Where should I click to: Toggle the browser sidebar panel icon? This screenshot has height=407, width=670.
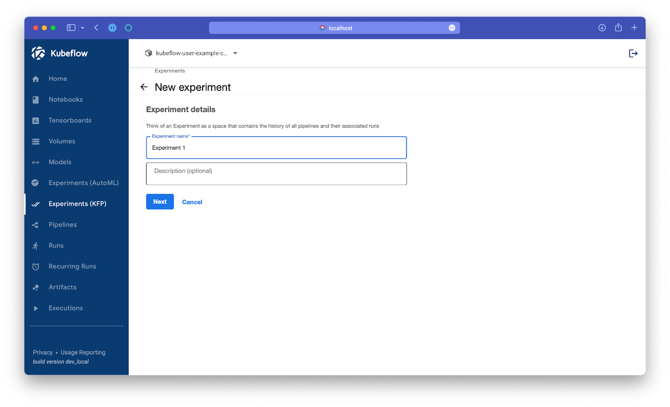coord(71,28)
